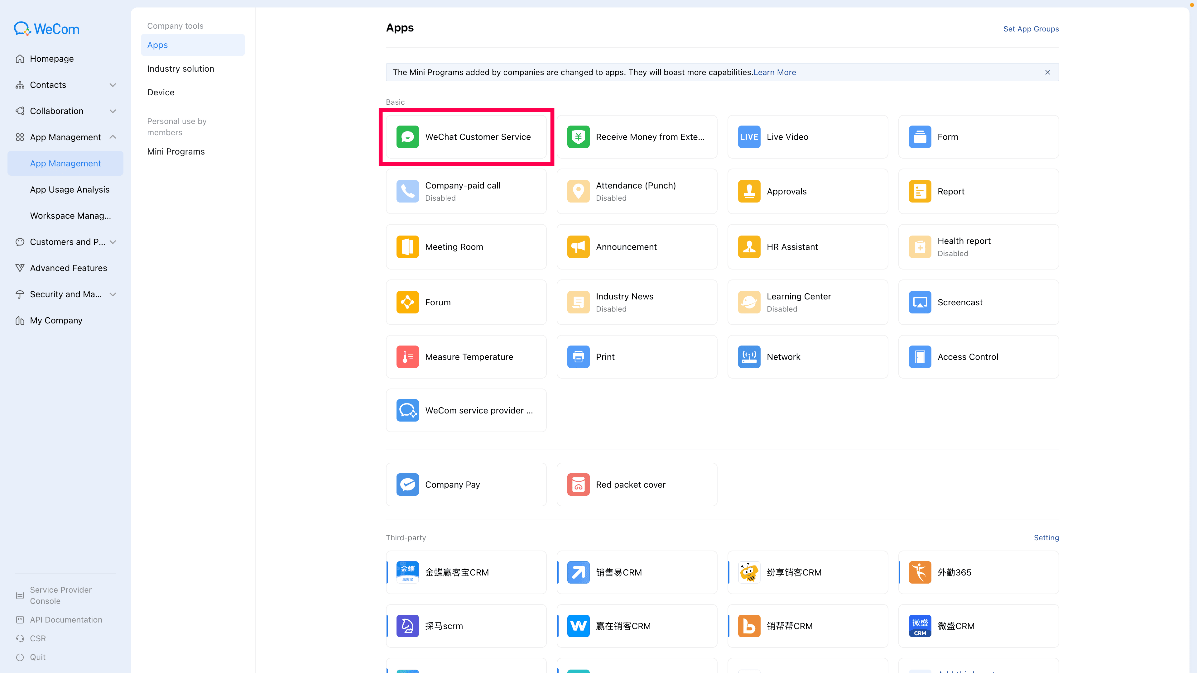Collapse the App Management section chevron
The image size is (1197, 673).
click(x=113, y=137)
